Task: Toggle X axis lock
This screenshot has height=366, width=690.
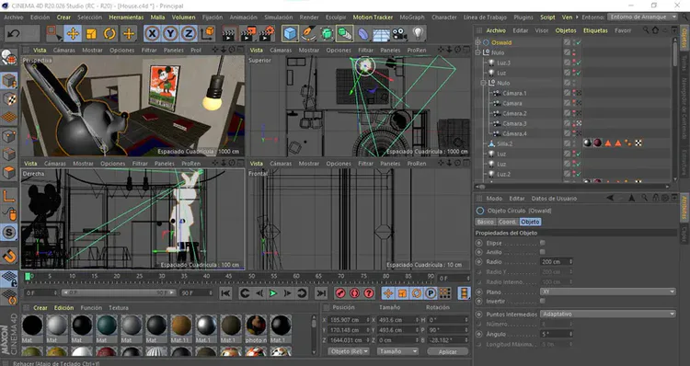Action: tap(152, 34)
